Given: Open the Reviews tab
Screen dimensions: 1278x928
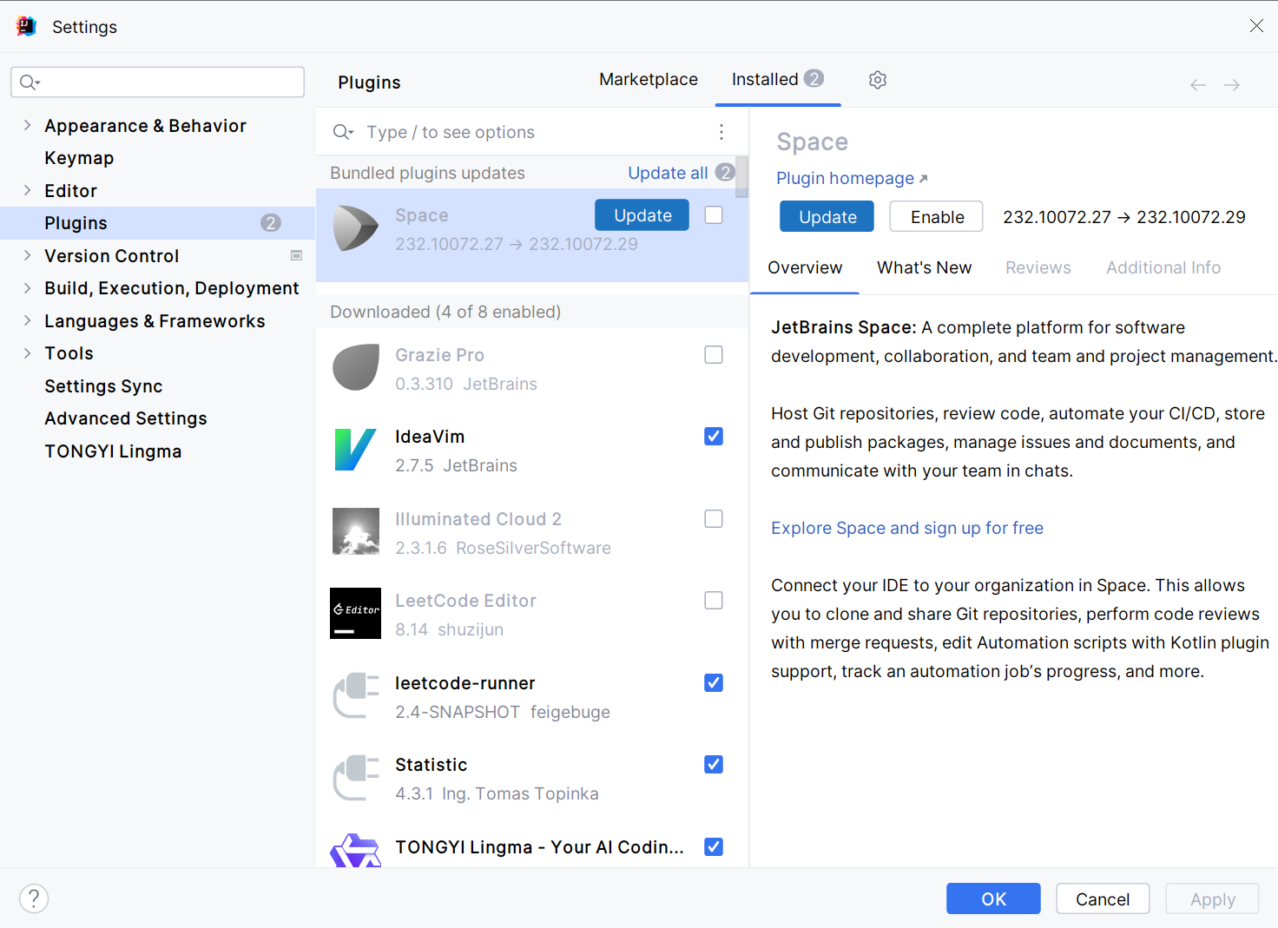Looking at the screenshot, I should (1038, 267).
